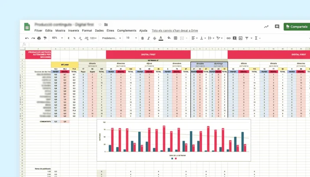The image size is (310, 177).
Task: Open the zoom 60% dropdown
Action: click(x=57, y=38)
